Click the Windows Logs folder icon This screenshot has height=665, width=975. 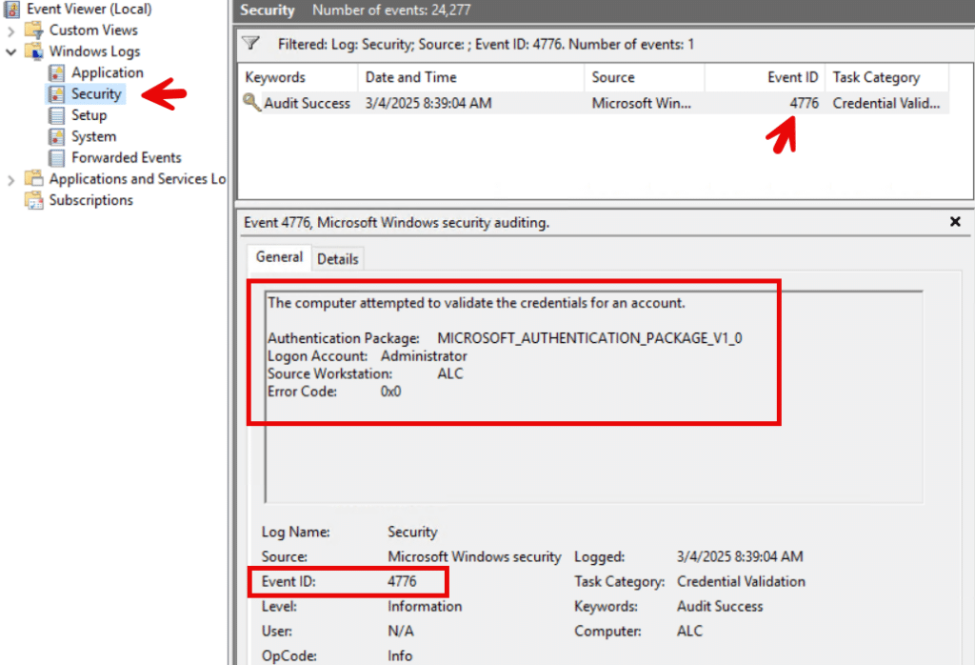33,51
